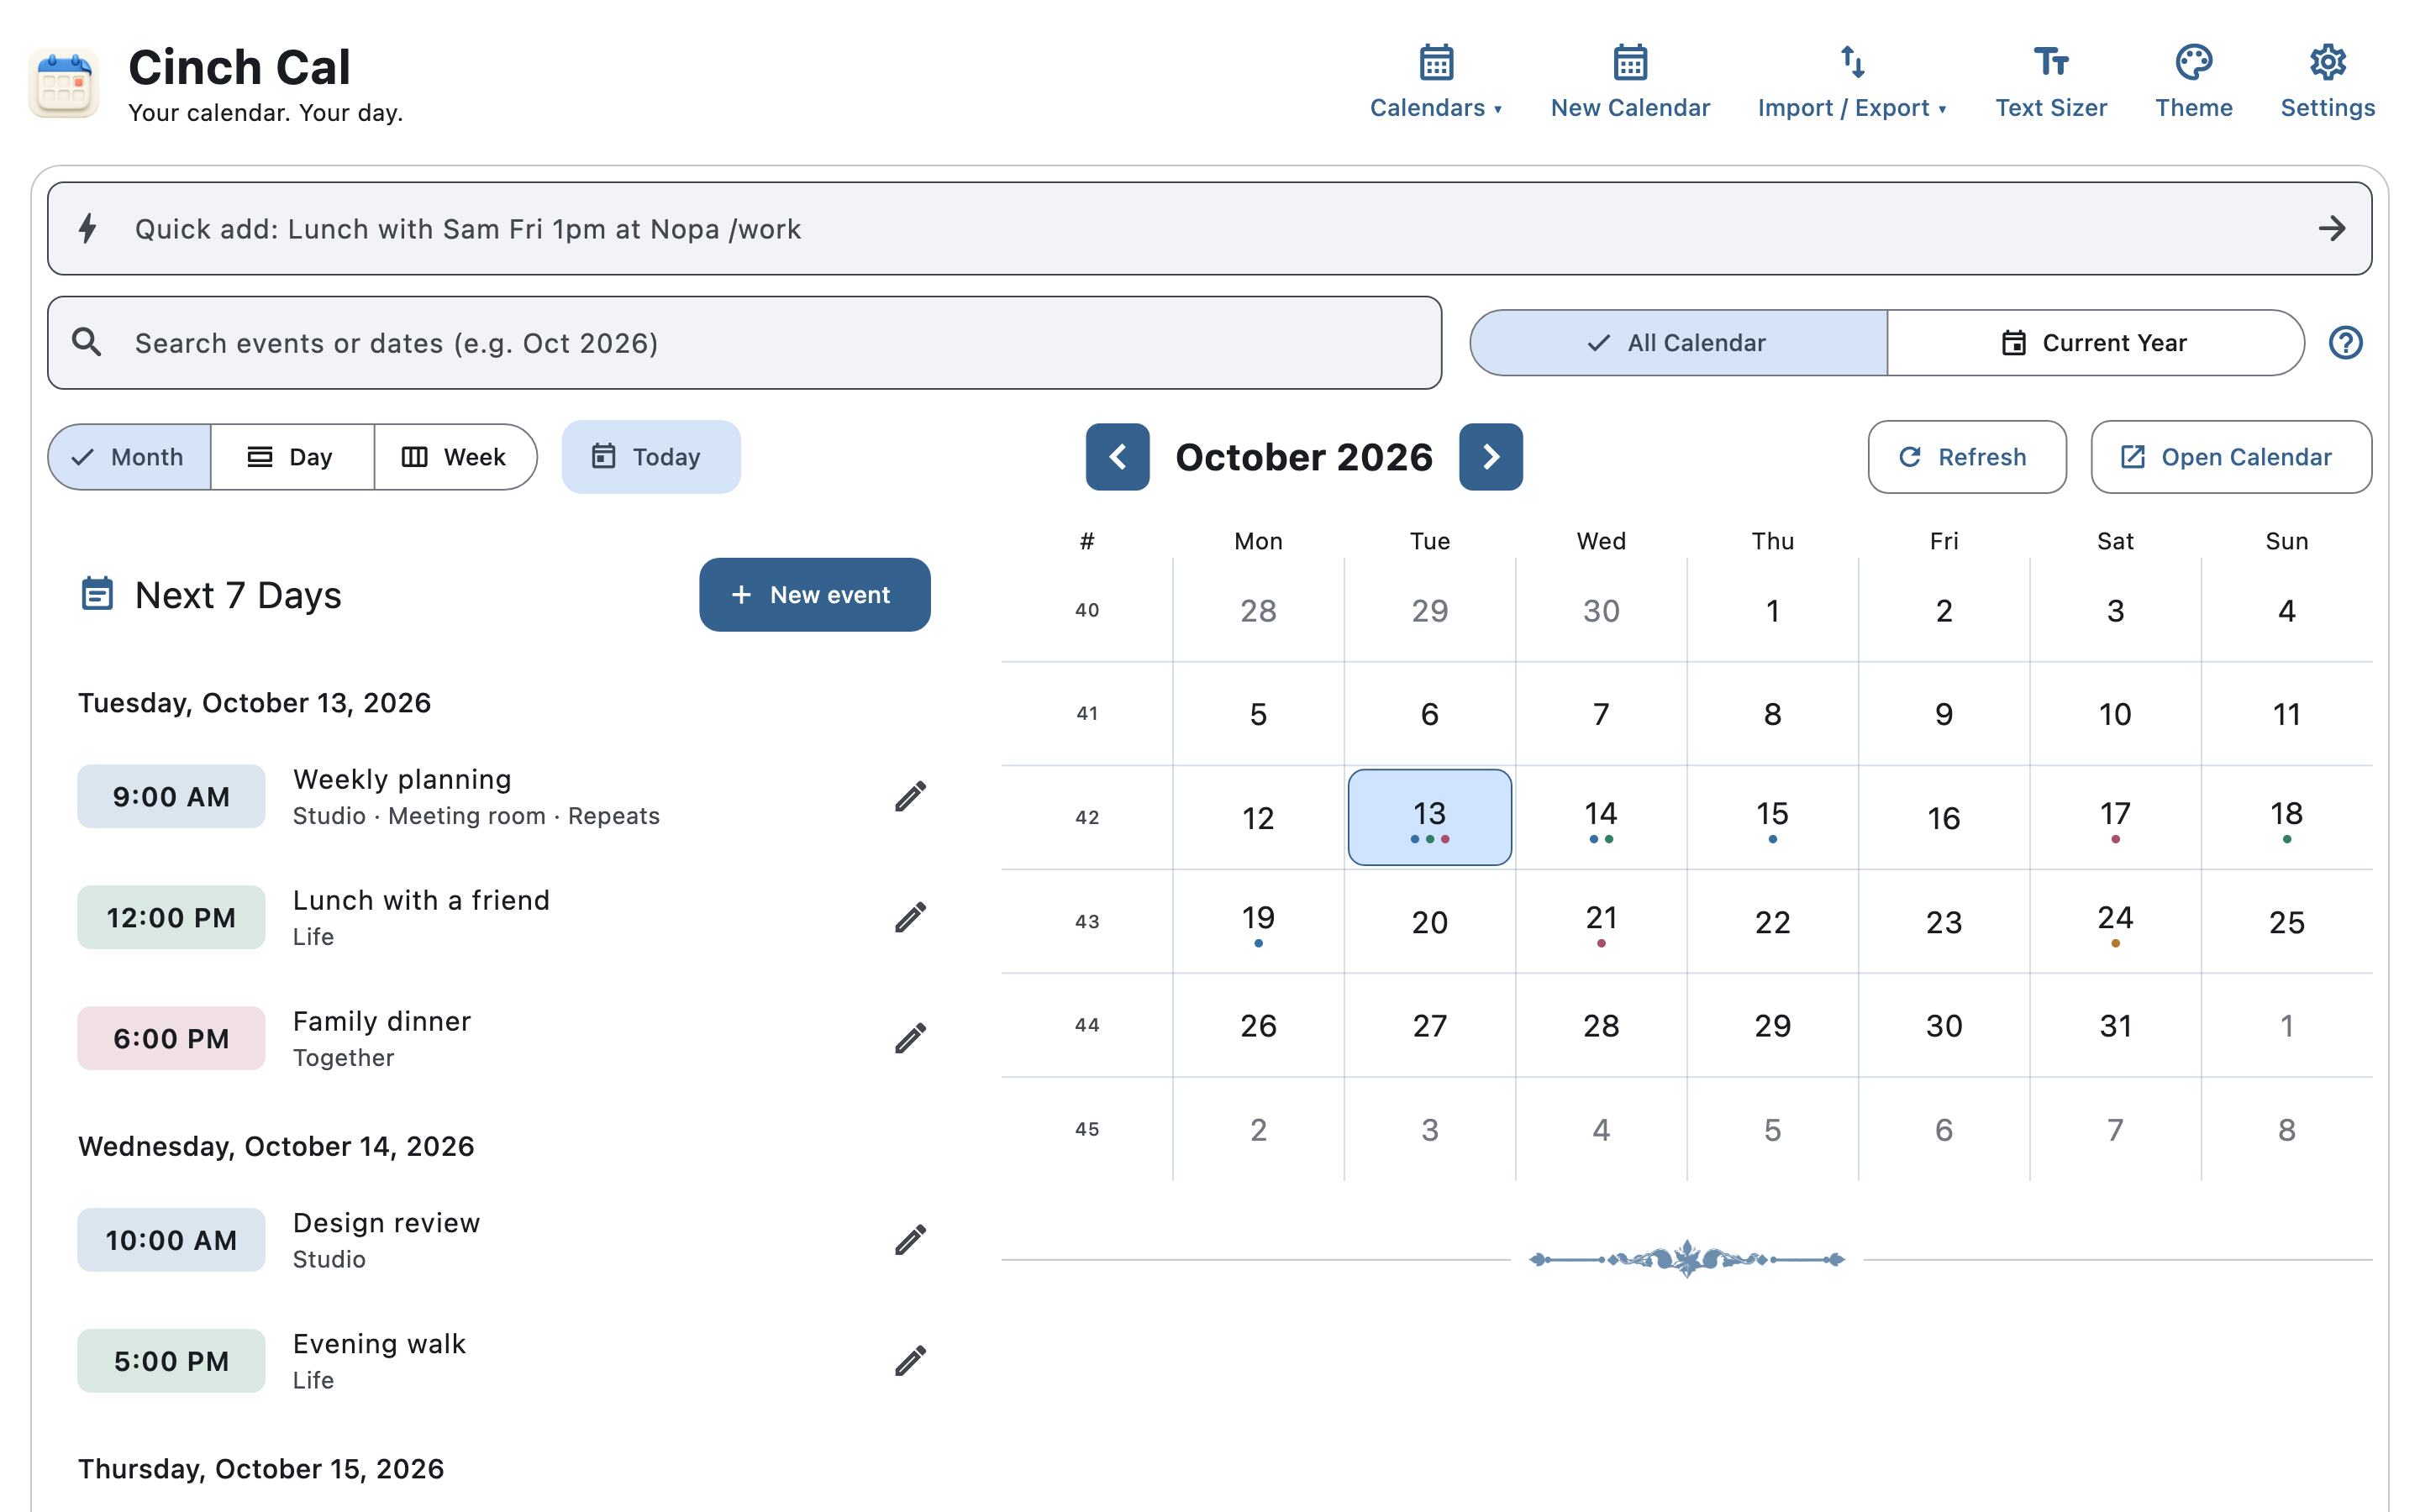Click the Search events or dates field
This screenshot has height=1512, width=2420.
tap(744, 343)
